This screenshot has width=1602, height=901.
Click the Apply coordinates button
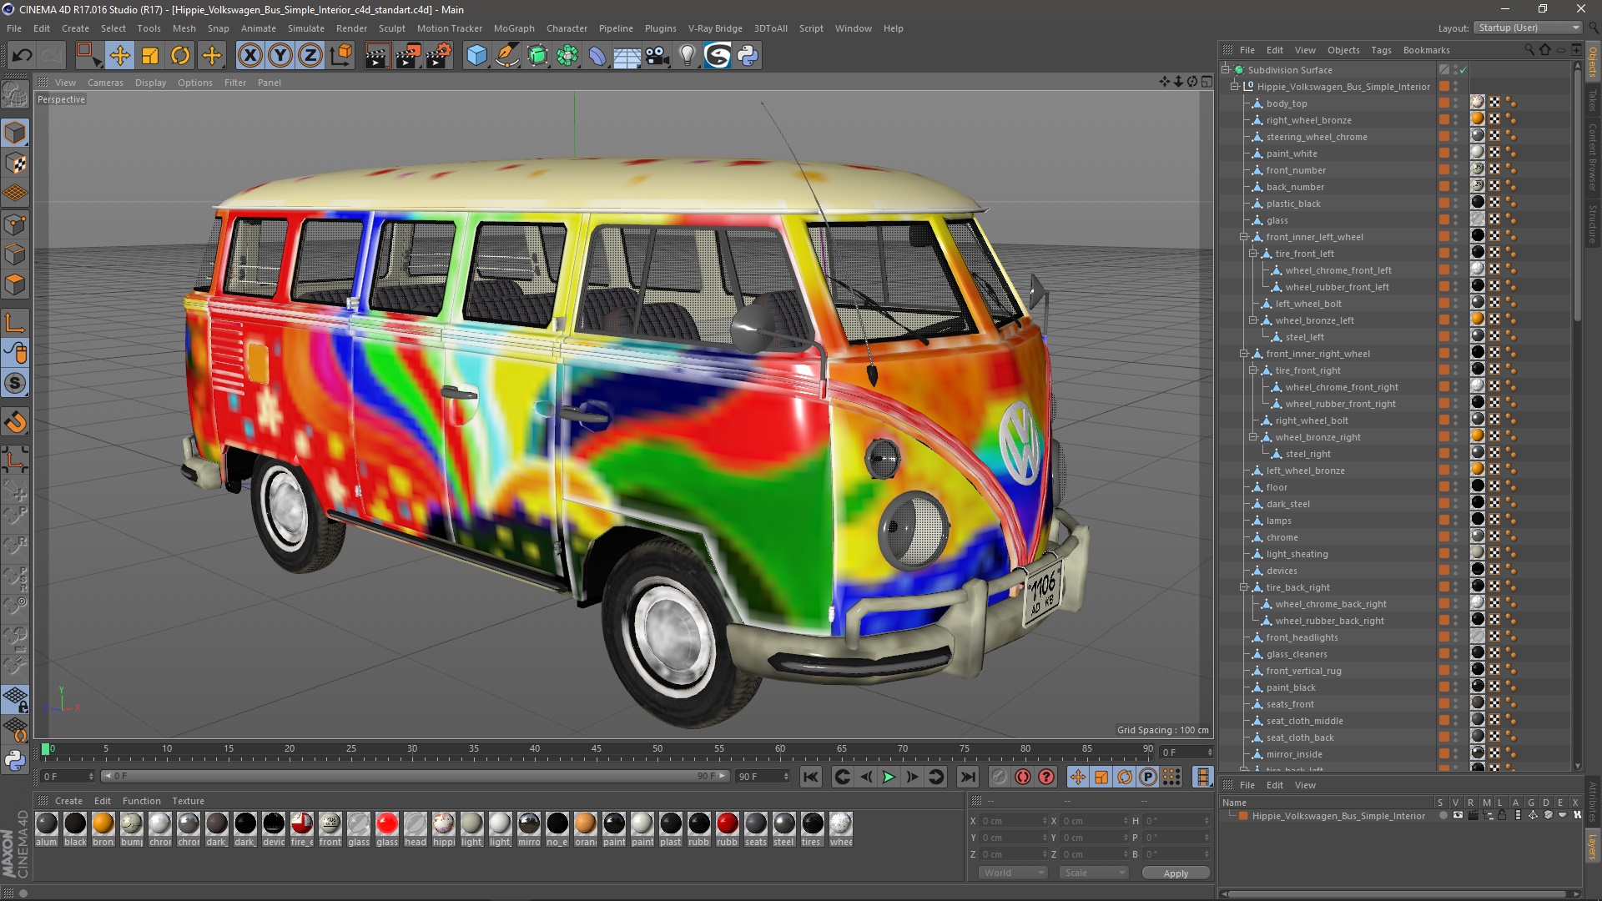(1176, 873)
